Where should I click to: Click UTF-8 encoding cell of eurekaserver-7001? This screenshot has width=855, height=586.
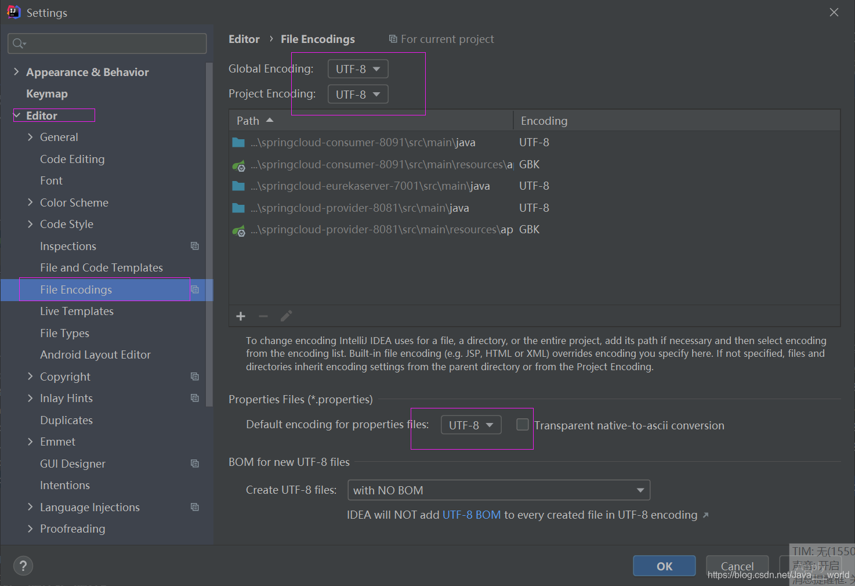[534, 186]
